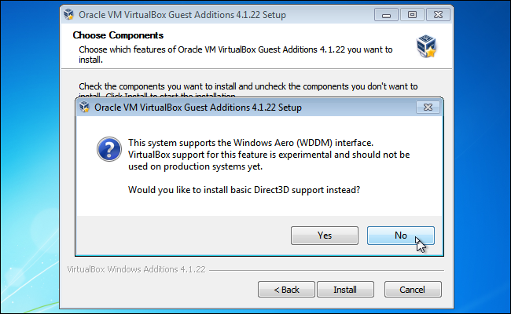Go back with the < Back button
The width and height of the screenshot is (511, 314).
286,289
